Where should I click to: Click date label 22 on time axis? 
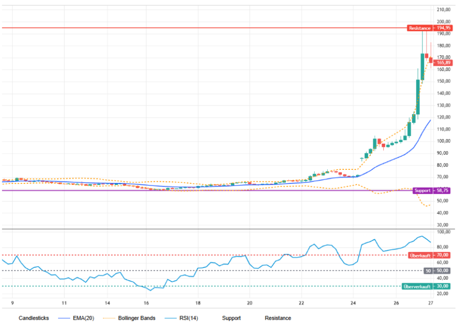[x=302, y=303]
